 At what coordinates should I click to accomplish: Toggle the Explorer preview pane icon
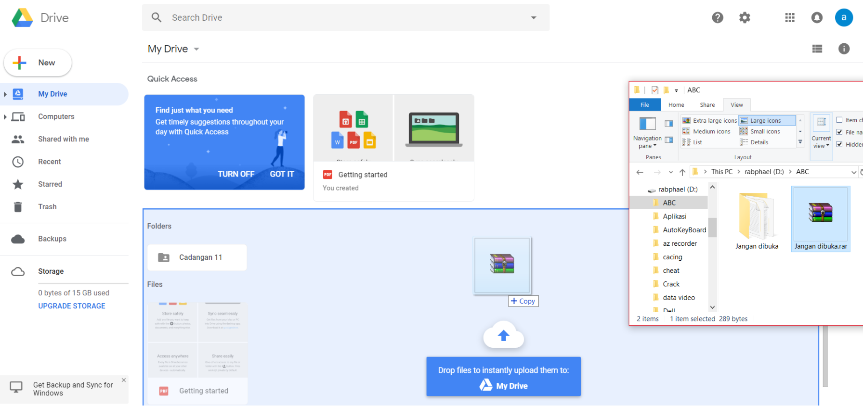(x=669, y=124)
